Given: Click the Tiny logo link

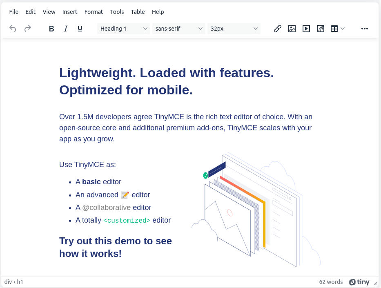Looking at the screenshot, I should click(x=359, y=282).
